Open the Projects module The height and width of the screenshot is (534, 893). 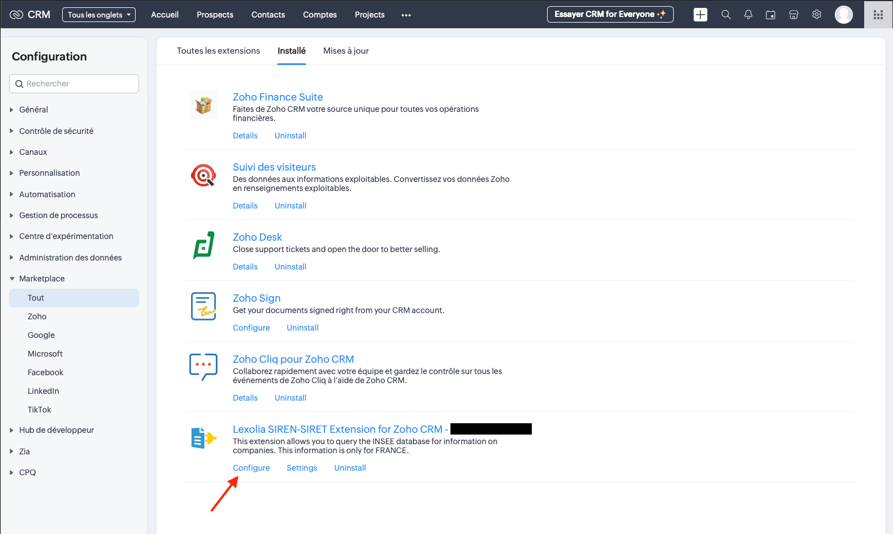tap(370, 15)
